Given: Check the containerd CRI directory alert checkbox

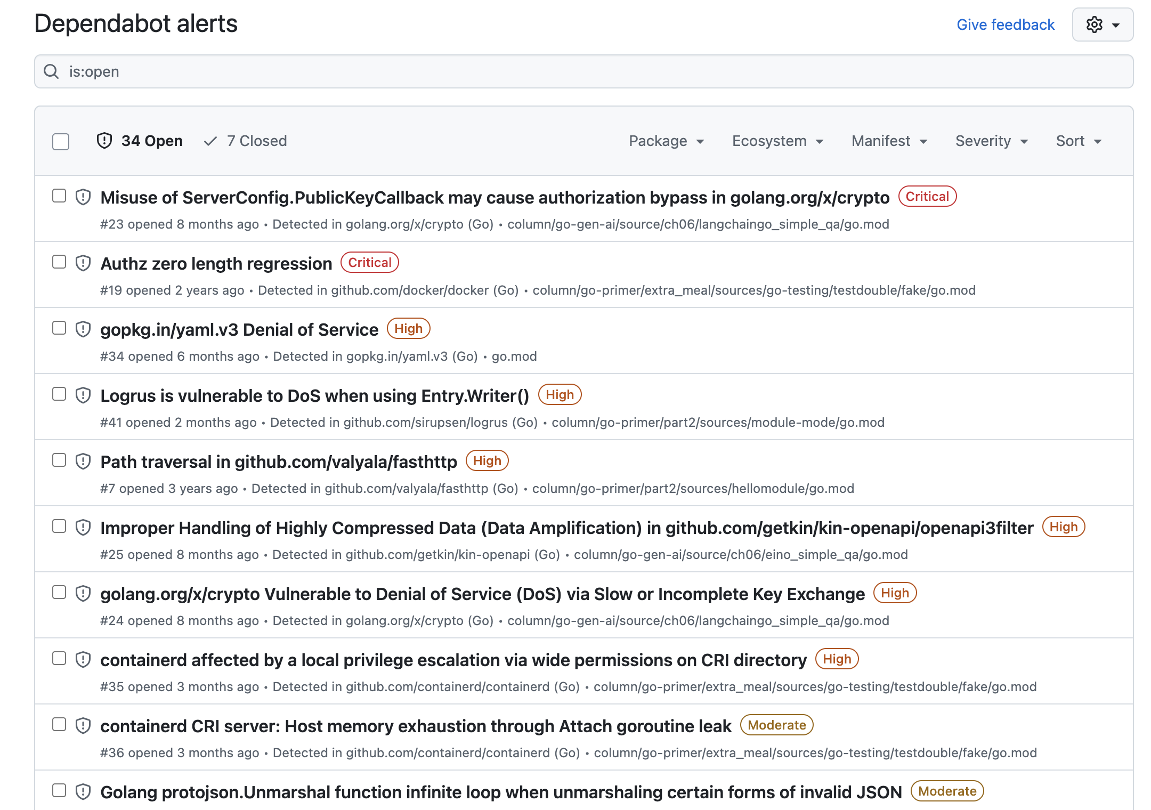Looking at the screenshot, I should tap(59, 658).
